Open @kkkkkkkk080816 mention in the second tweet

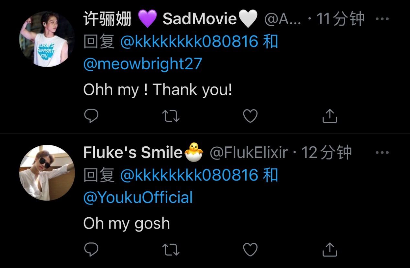click(189, 175)
